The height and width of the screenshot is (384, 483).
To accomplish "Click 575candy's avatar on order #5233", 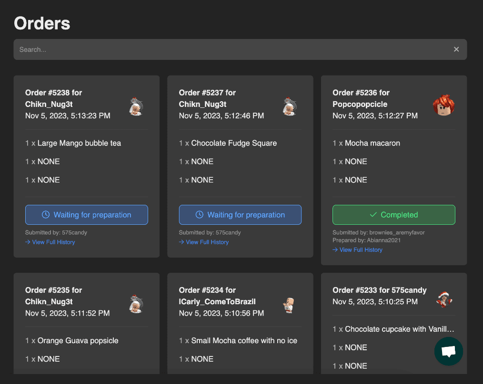I will click(444, 299).
